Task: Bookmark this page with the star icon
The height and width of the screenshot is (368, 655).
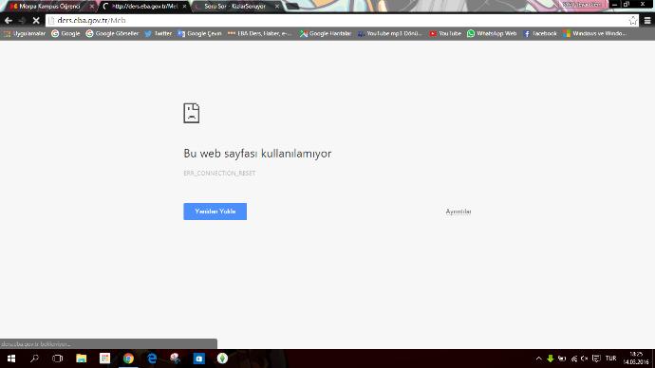Action: [x=633, y=21]
